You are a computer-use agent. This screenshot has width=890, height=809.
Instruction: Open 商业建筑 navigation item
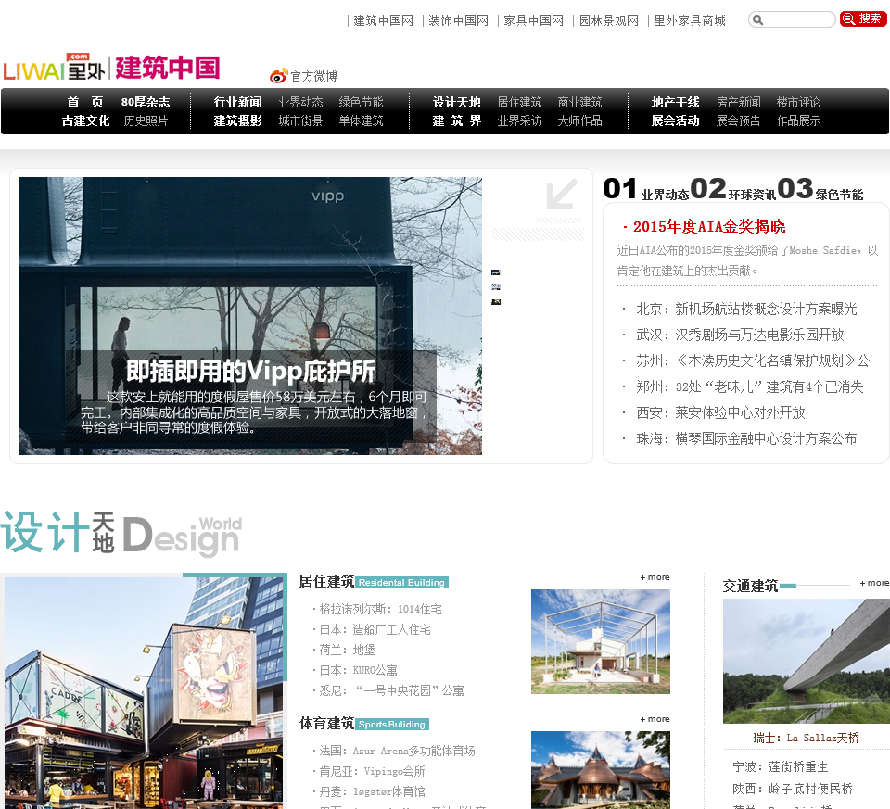coord(579,102)
